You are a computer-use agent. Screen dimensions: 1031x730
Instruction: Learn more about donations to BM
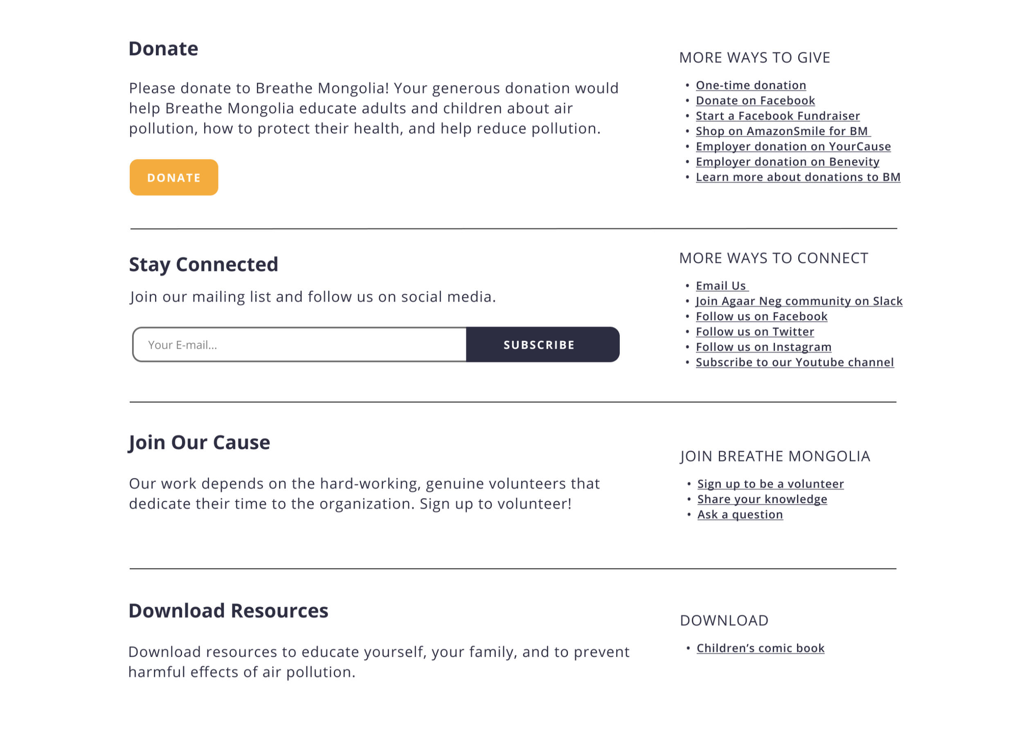pos(798,177)
